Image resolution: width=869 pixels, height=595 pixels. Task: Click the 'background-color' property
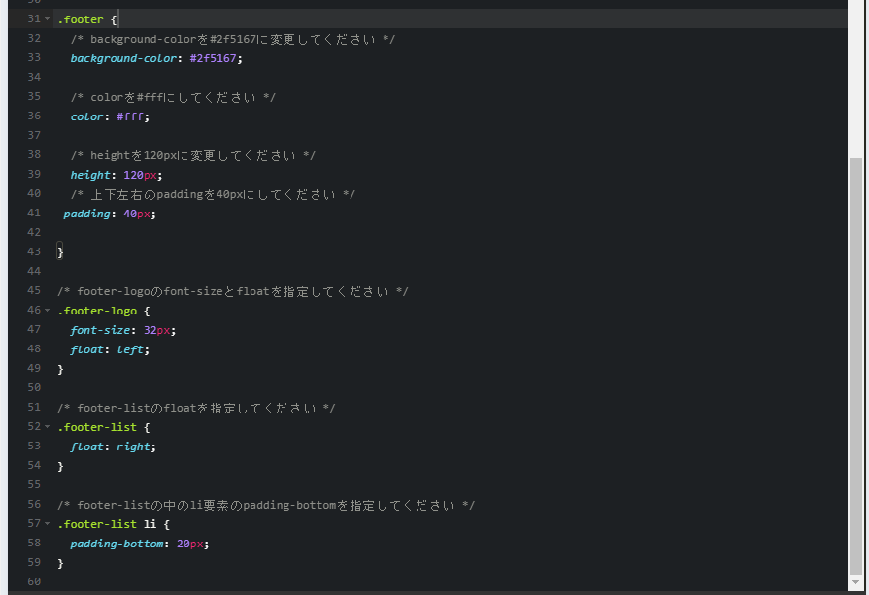(x=123, y=58)
